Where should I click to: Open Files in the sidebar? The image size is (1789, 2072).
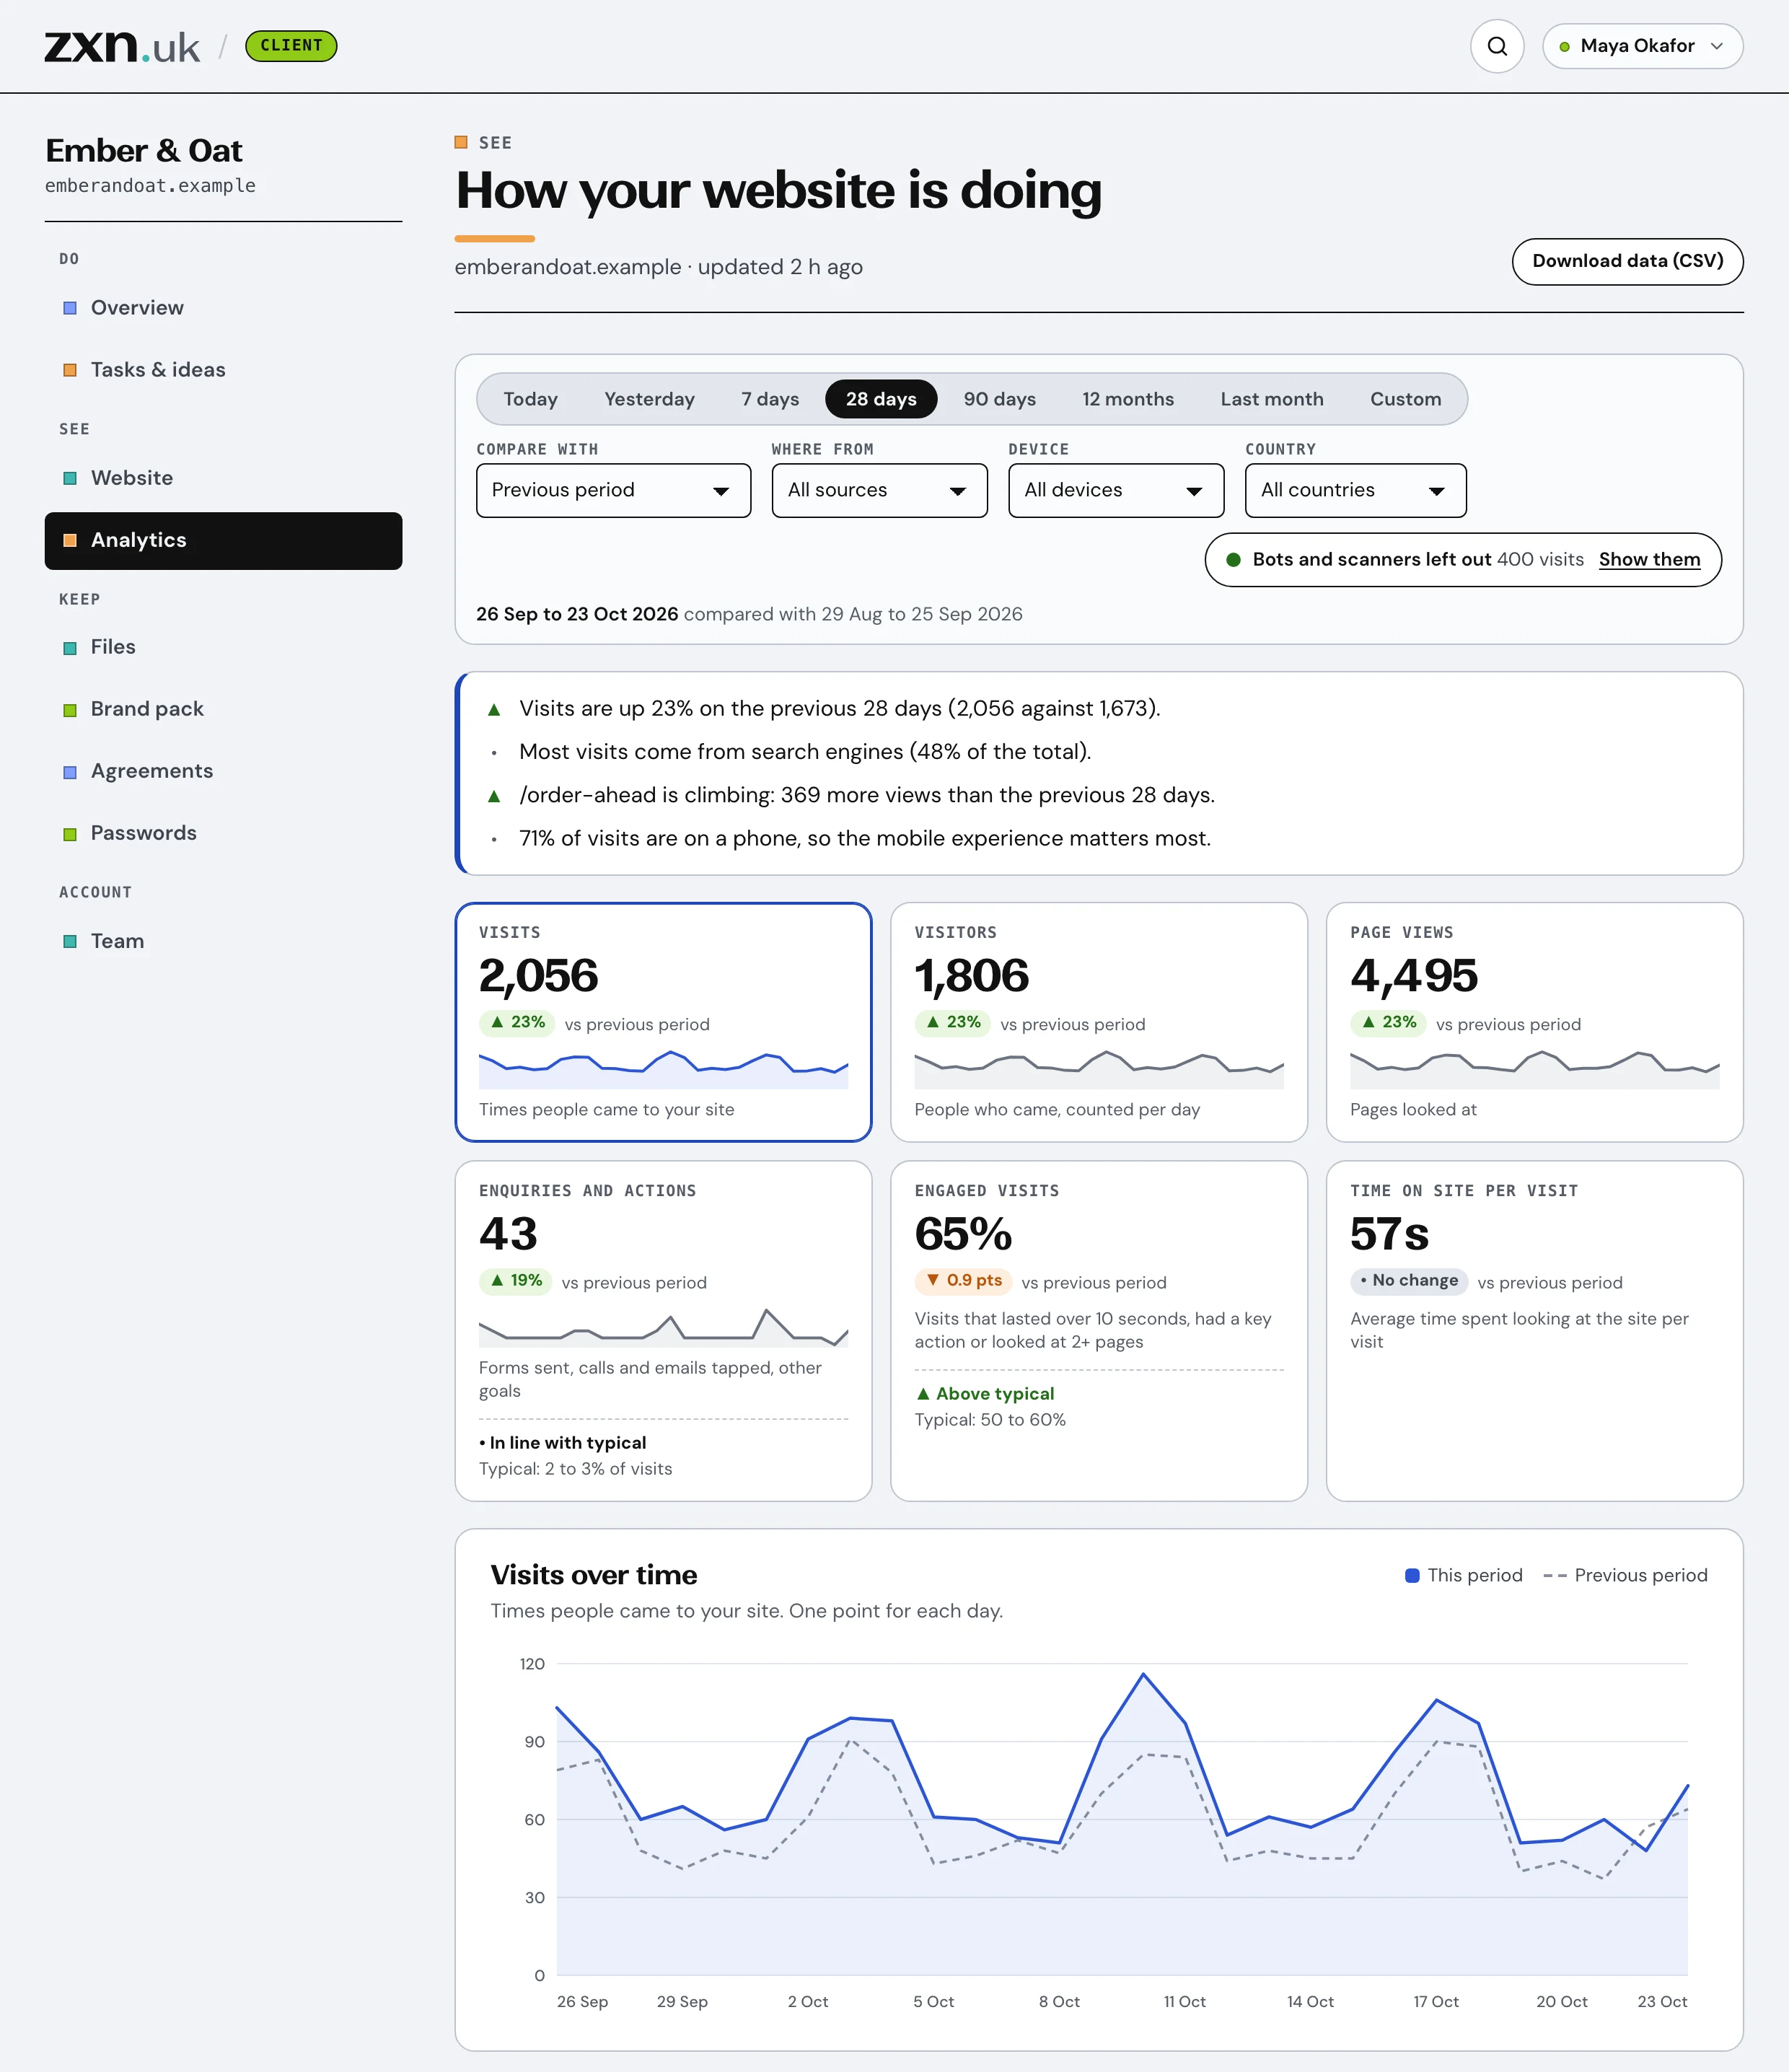223,647
